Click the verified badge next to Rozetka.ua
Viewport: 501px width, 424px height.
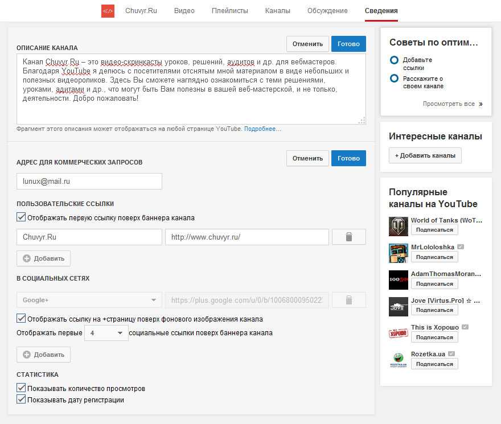click(451, 353)
